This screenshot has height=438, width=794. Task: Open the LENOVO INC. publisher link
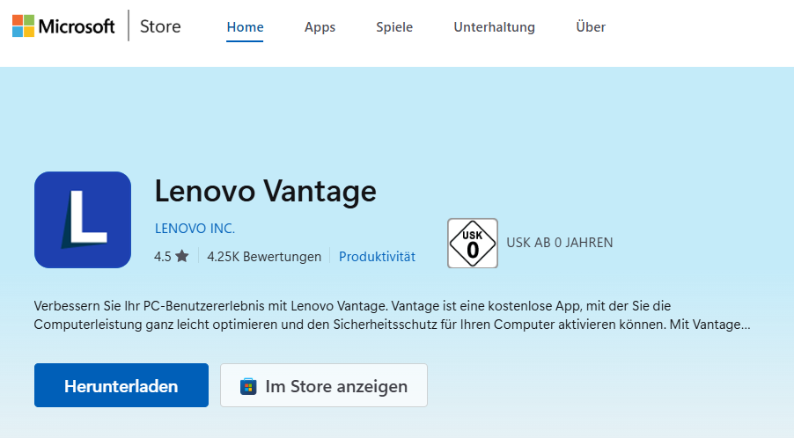(195, 229)
